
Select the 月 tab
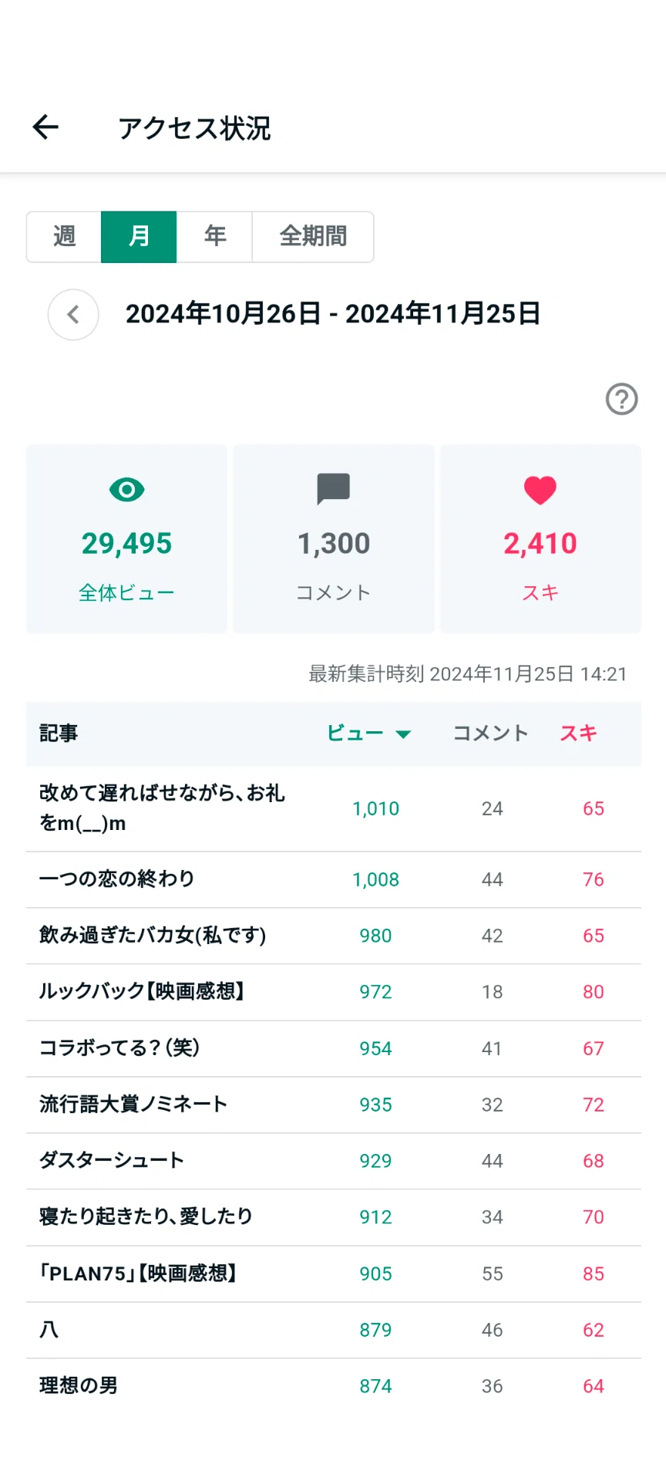(x=139, y=237)
